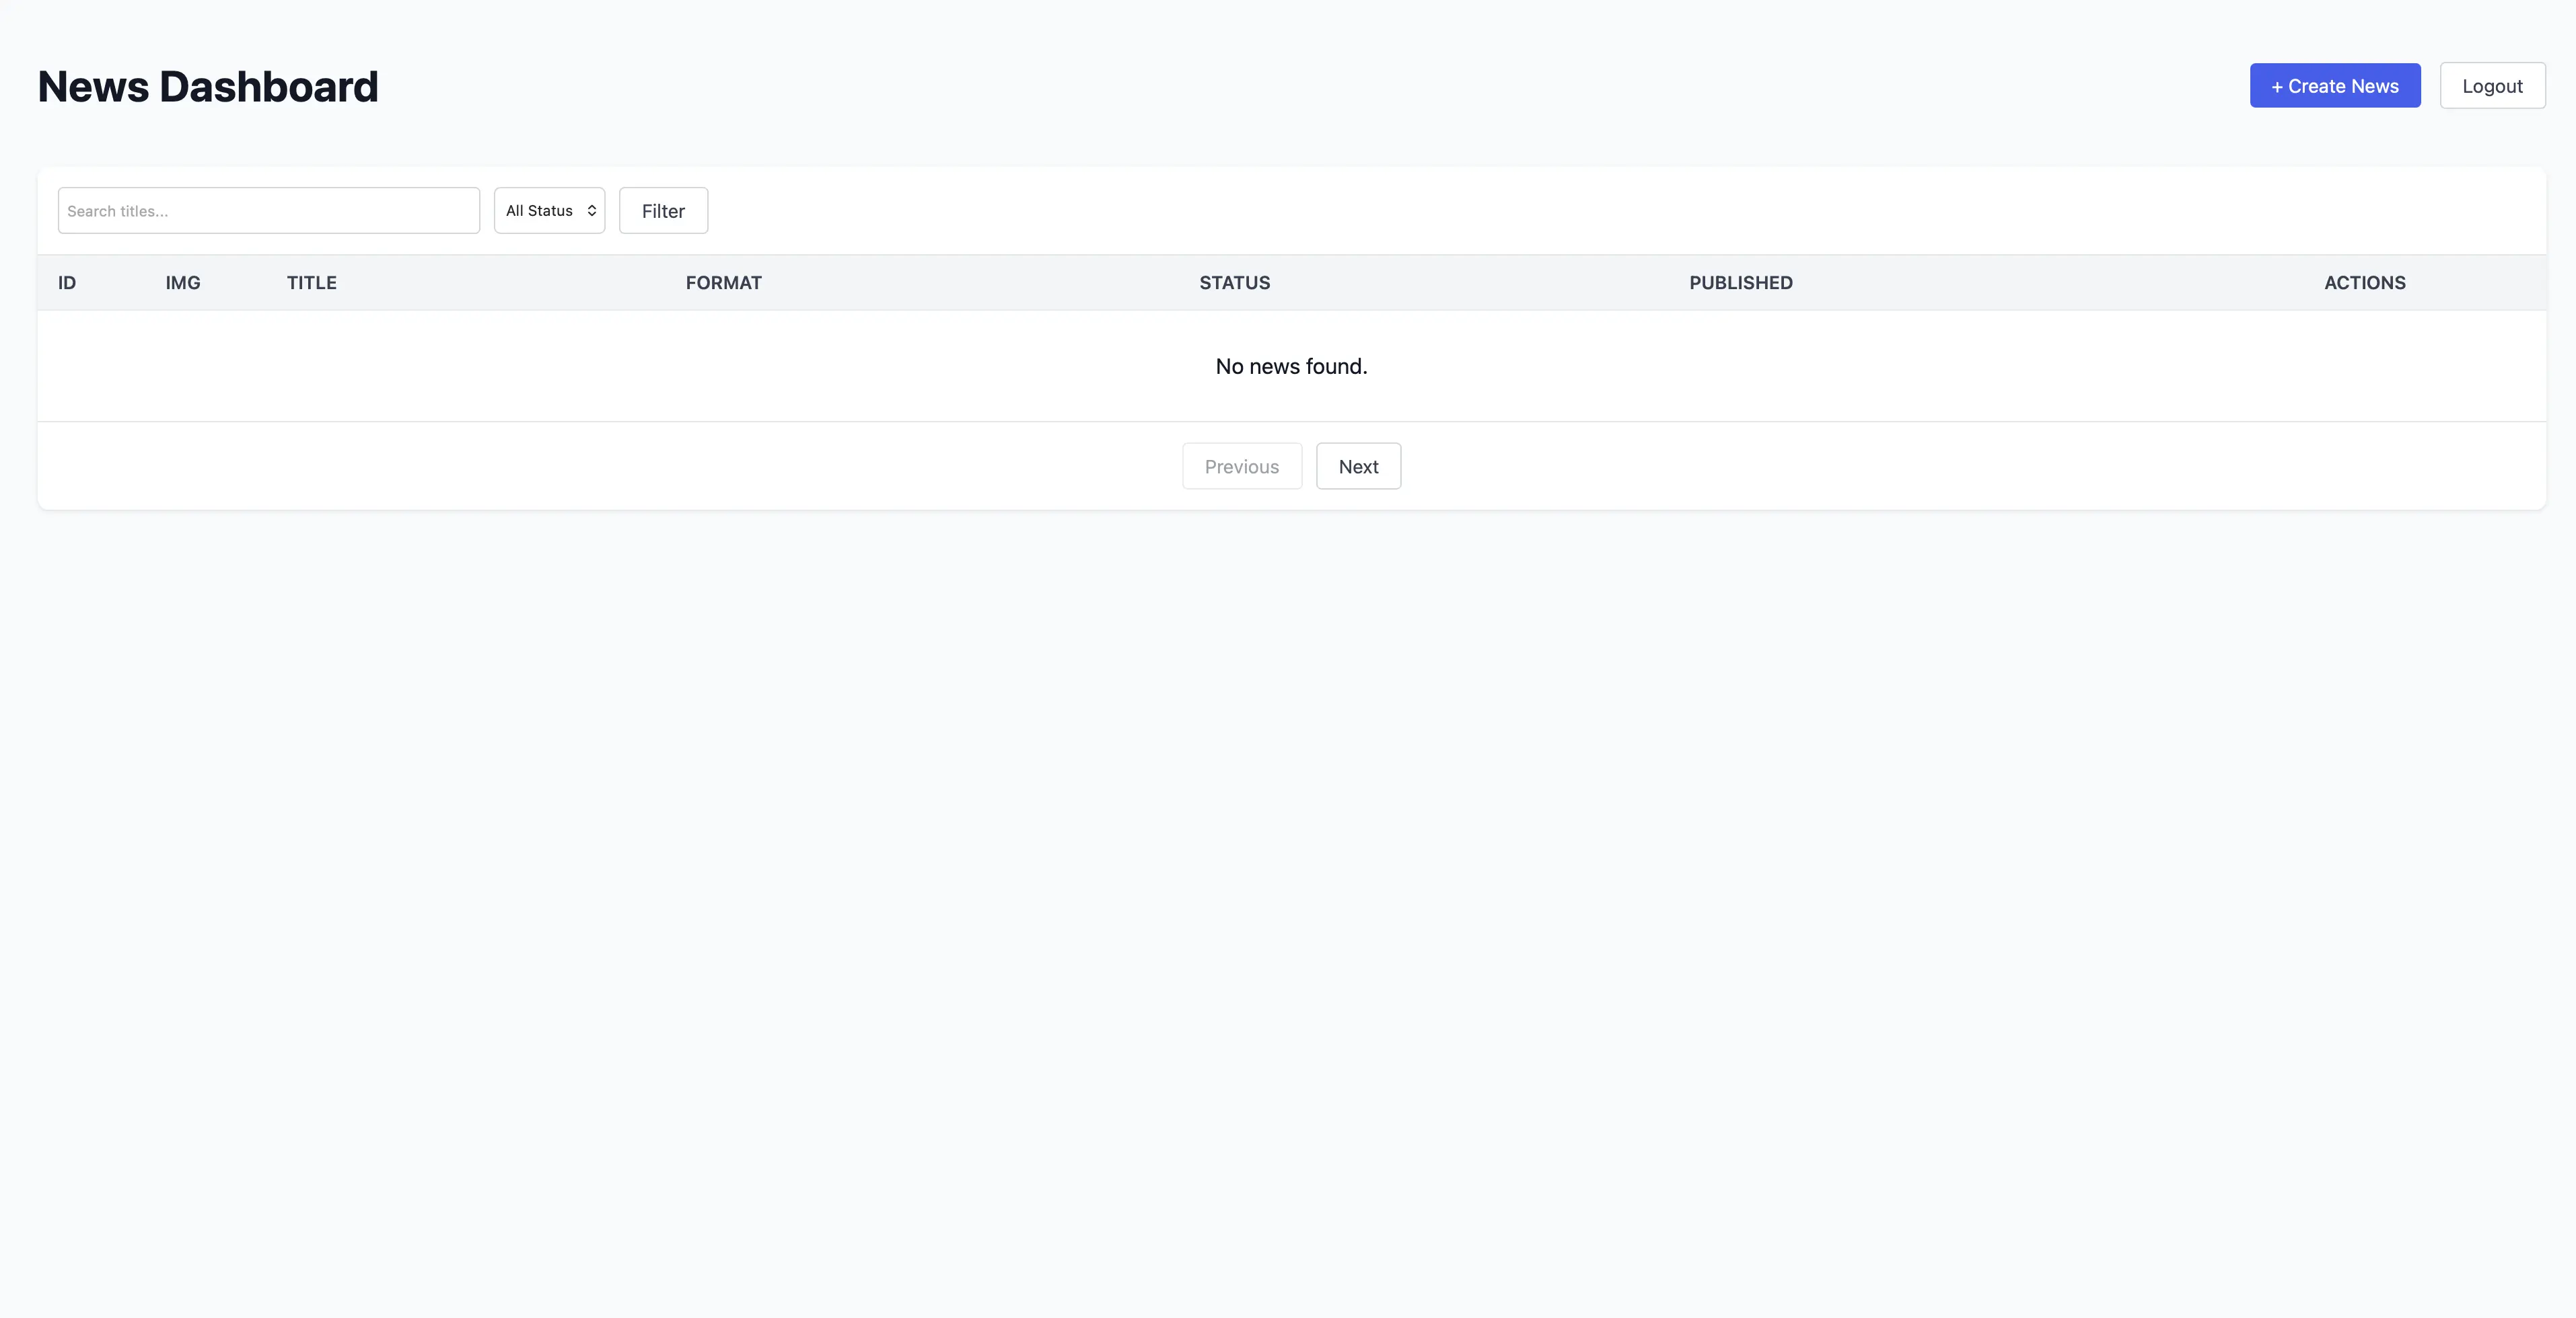Click the IMG column header

[183, 283]
